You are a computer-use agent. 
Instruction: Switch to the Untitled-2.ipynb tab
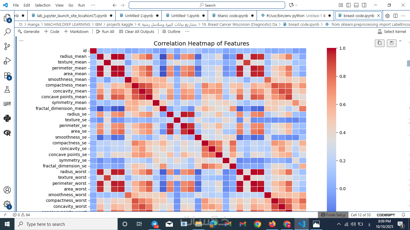139,16
